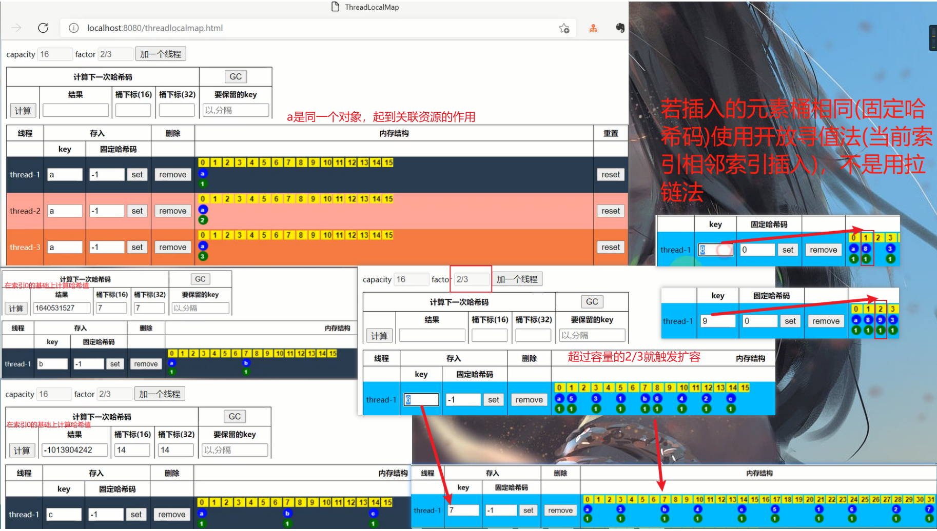The height and width of the screenshot is (531, 937).
Task: Click the blue 'a' node in the thread-1 row
Action: (x=203, y=174)
